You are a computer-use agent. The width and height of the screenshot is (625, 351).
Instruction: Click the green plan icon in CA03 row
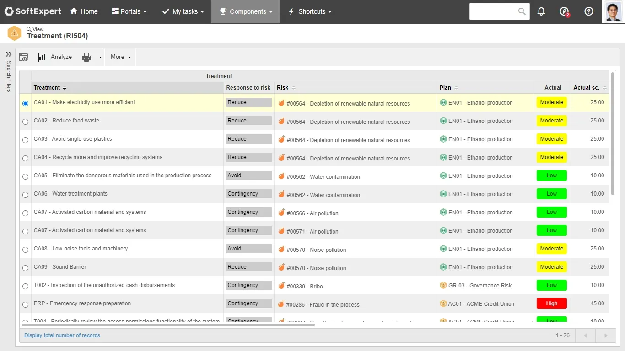(x=443, y=139)
